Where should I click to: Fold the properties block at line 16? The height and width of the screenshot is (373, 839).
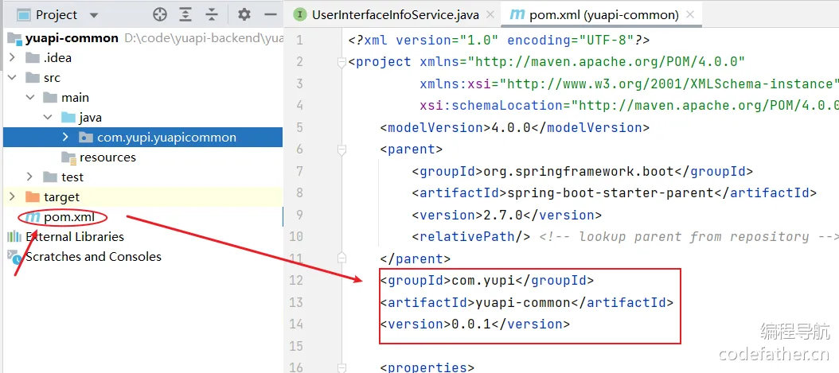pyautogui.click(x=341, y=367)
